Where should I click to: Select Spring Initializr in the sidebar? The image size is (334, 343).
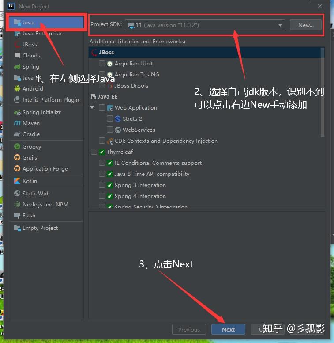click(x=46, y=112)
